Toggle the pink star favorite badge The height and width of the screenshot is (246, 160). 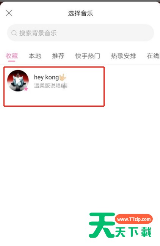pyautogui.click(x=26, y=89)
